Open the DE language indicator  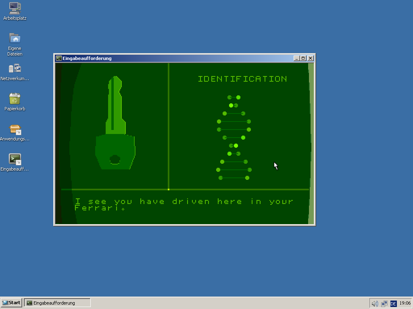(393, 303)
